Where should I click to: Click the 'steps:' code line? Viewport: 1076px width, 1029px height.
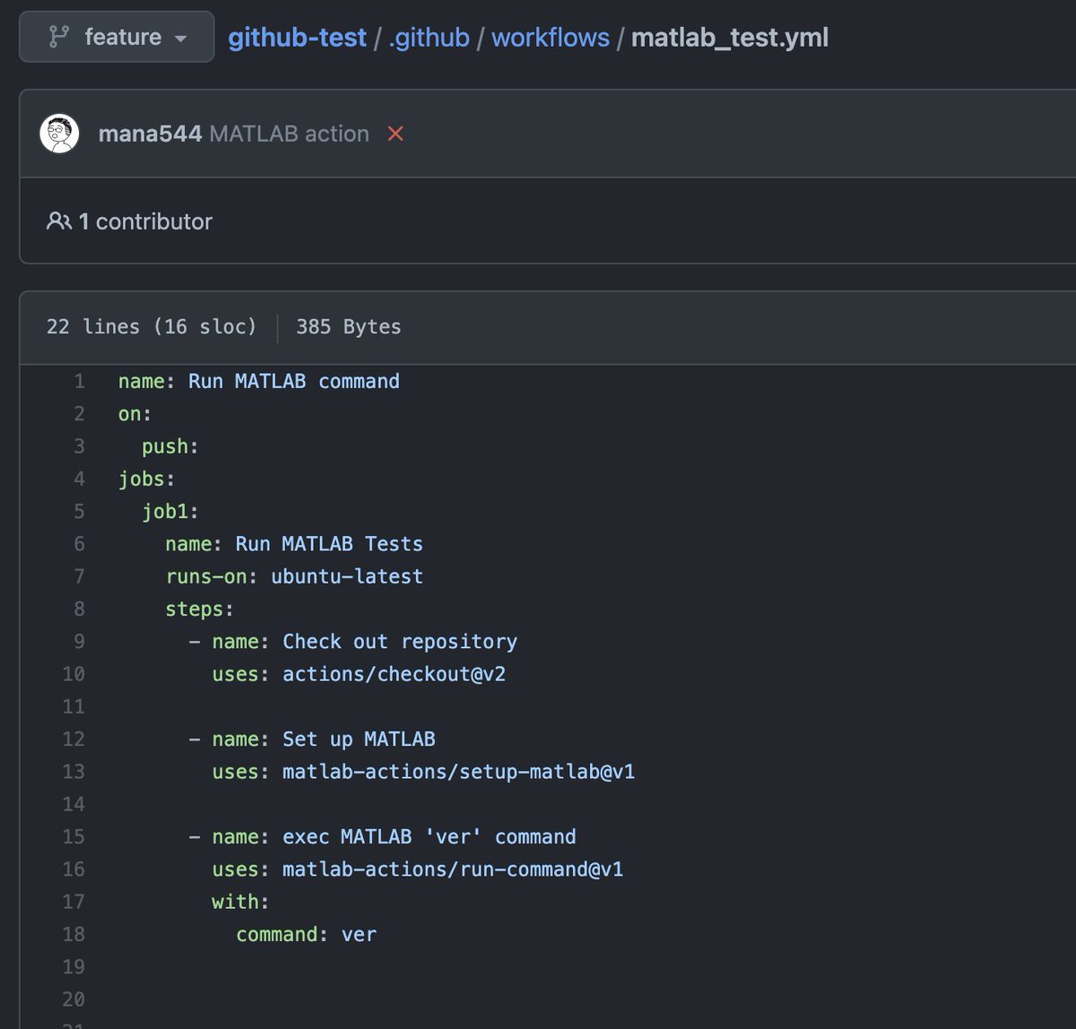(x=199, y=609)
